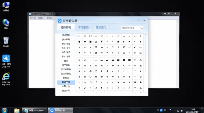Insert the 卍 symbol
The image size is (204, 113).
pyautogui.click(x=135, y=66)
